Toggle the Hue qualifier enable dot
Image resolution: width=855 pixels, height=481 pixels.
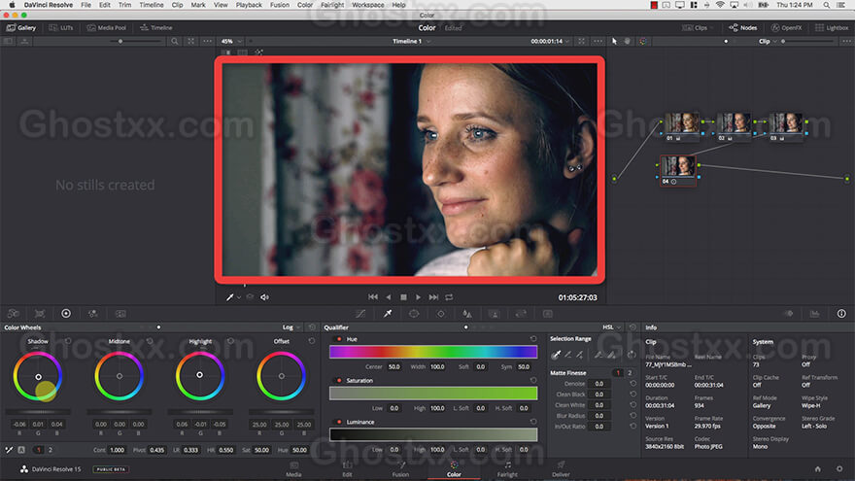339,339
